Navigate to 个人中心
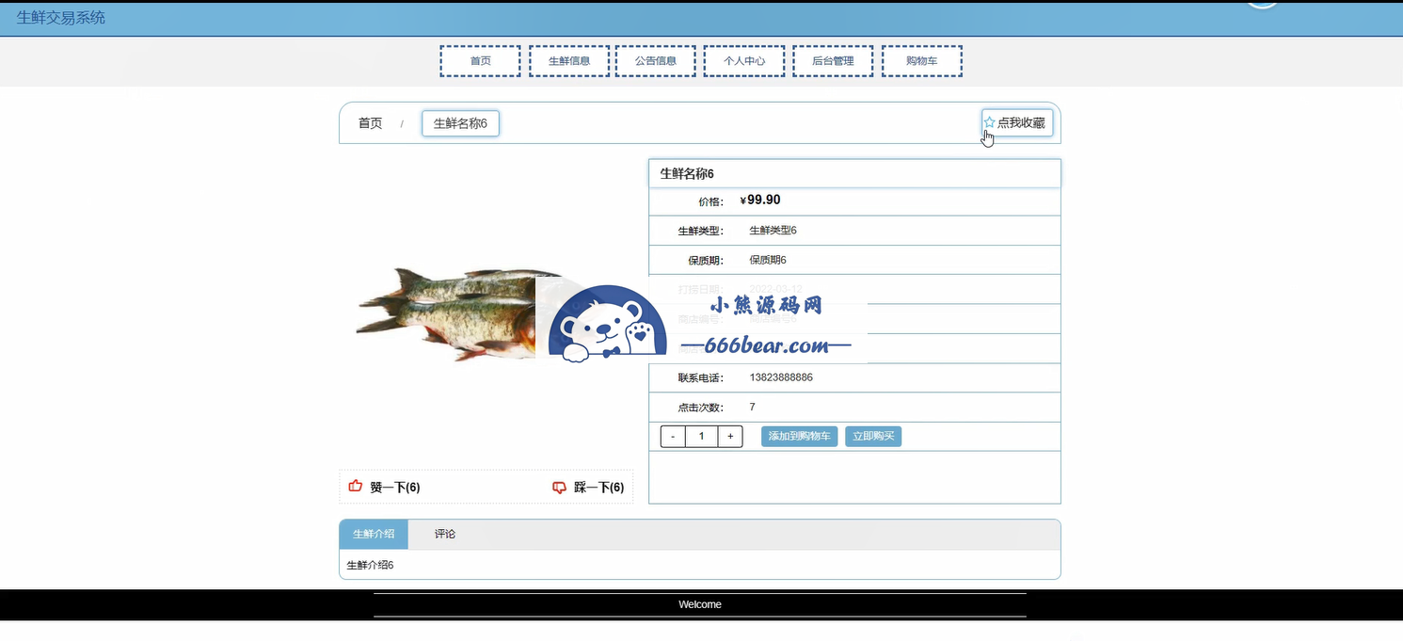Screen dimensions: 1403x641 (x=744, y=61)
